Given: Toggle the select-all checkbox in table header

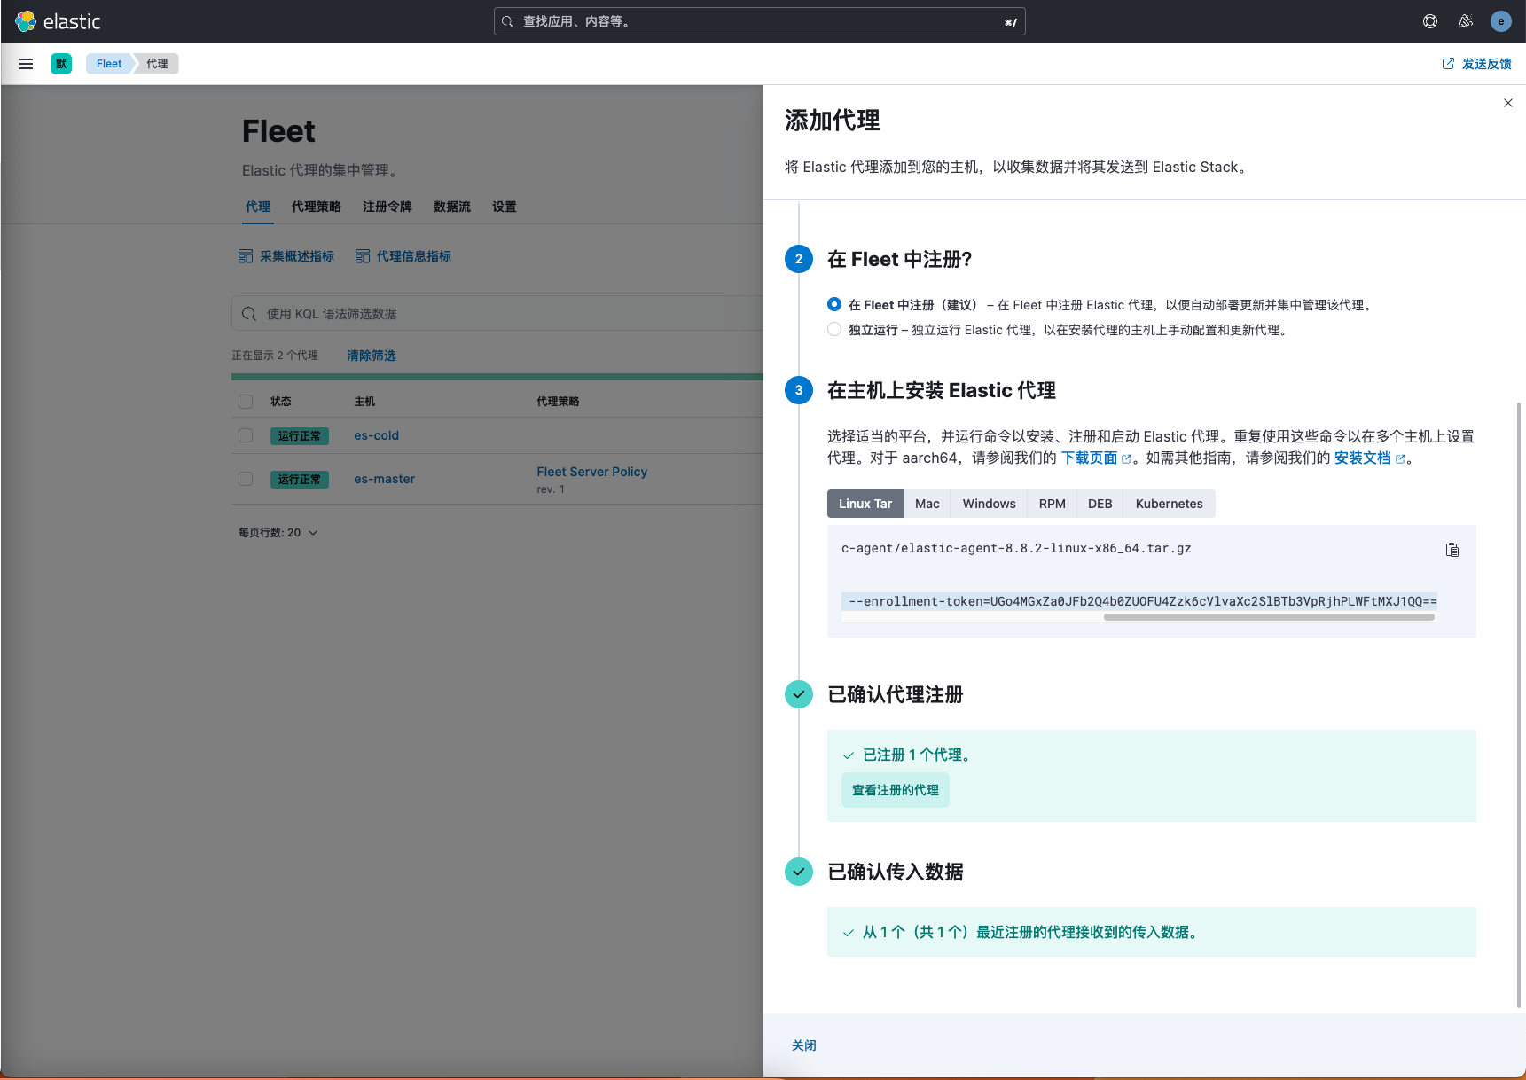Looking at the screenshot, I should click(246, 402).
